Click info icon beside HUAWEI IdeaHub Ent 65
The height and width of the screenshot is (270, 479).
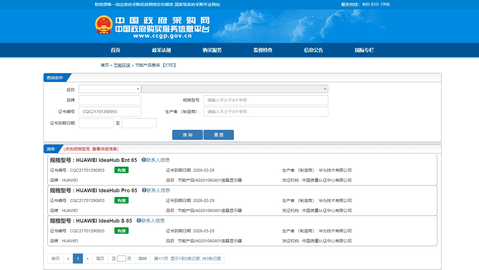point(144,160)
